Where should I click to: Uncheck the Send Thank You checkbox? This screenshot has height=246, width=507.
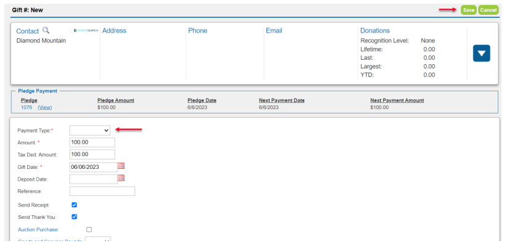[x=75, y=217]
